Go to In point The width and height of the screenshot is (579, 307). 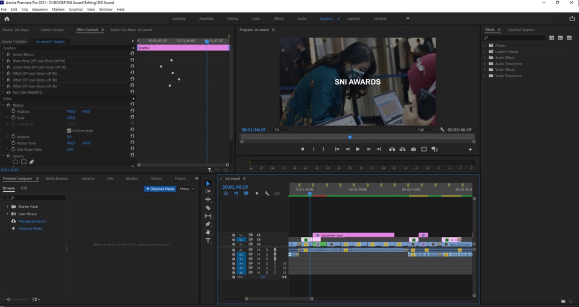[x=337, y=149]
